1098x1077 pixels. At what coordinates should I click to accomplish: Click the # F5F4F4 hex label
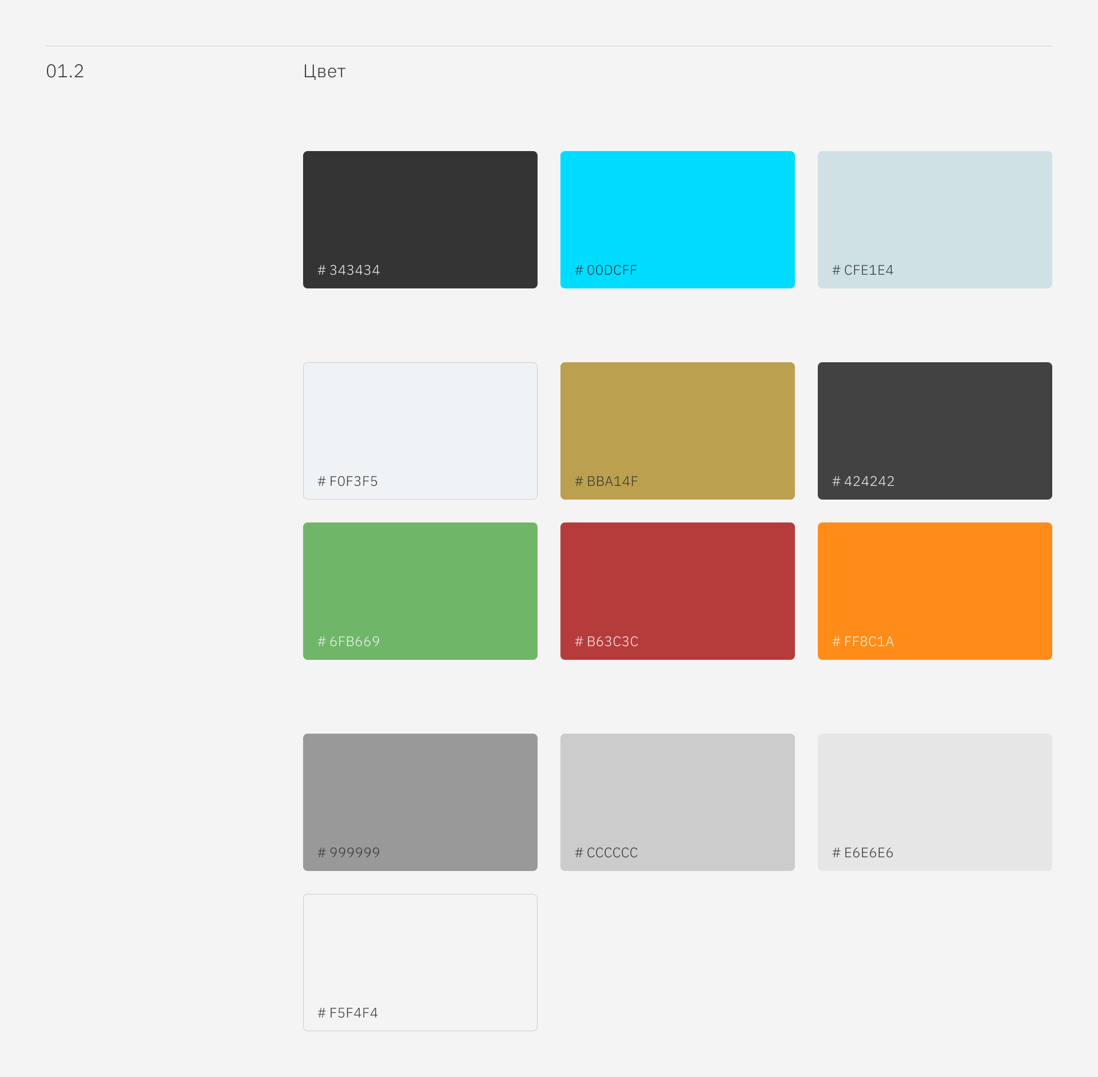348,1013
